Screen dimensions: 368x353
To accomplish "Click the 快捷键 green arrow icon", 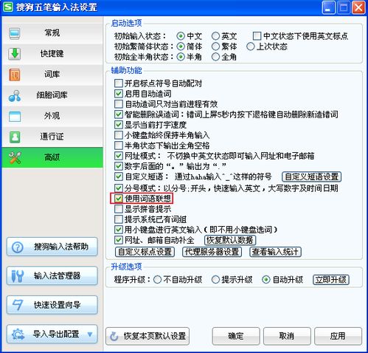I will (15, 54).
